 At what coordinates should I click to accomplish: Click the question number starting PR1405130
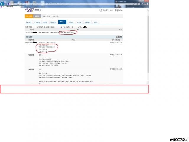[x=31, y=43]
